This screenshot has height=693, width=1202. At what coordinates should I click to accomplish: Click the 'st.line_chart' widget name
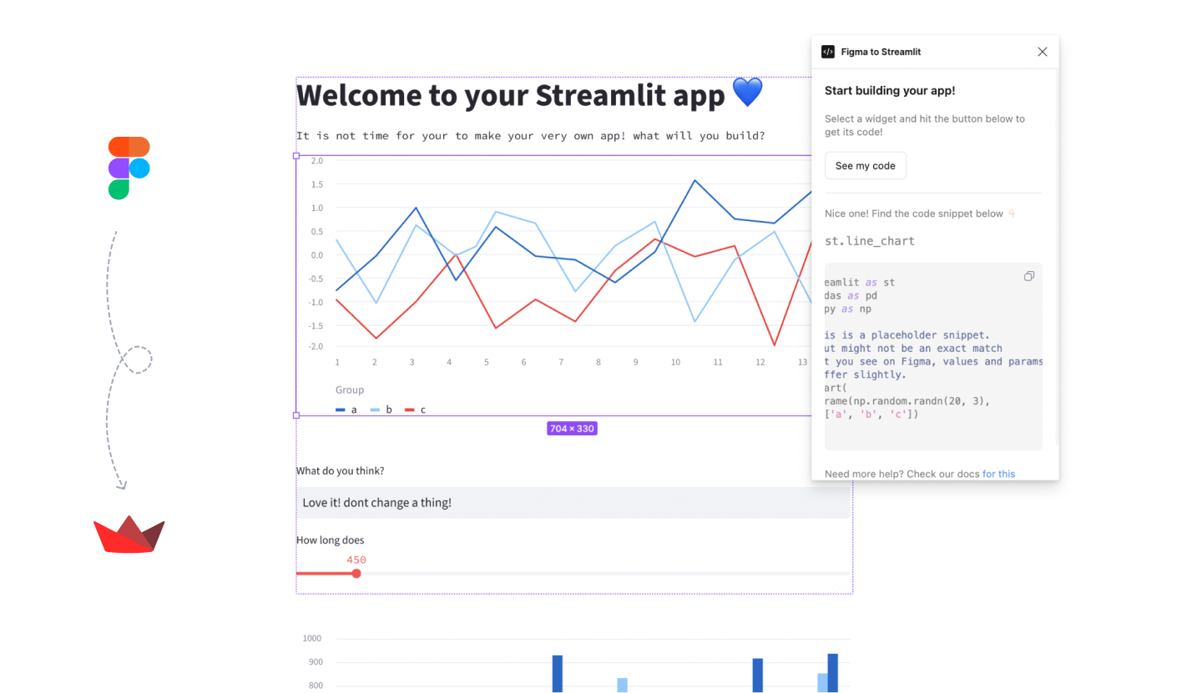(870, 241)
